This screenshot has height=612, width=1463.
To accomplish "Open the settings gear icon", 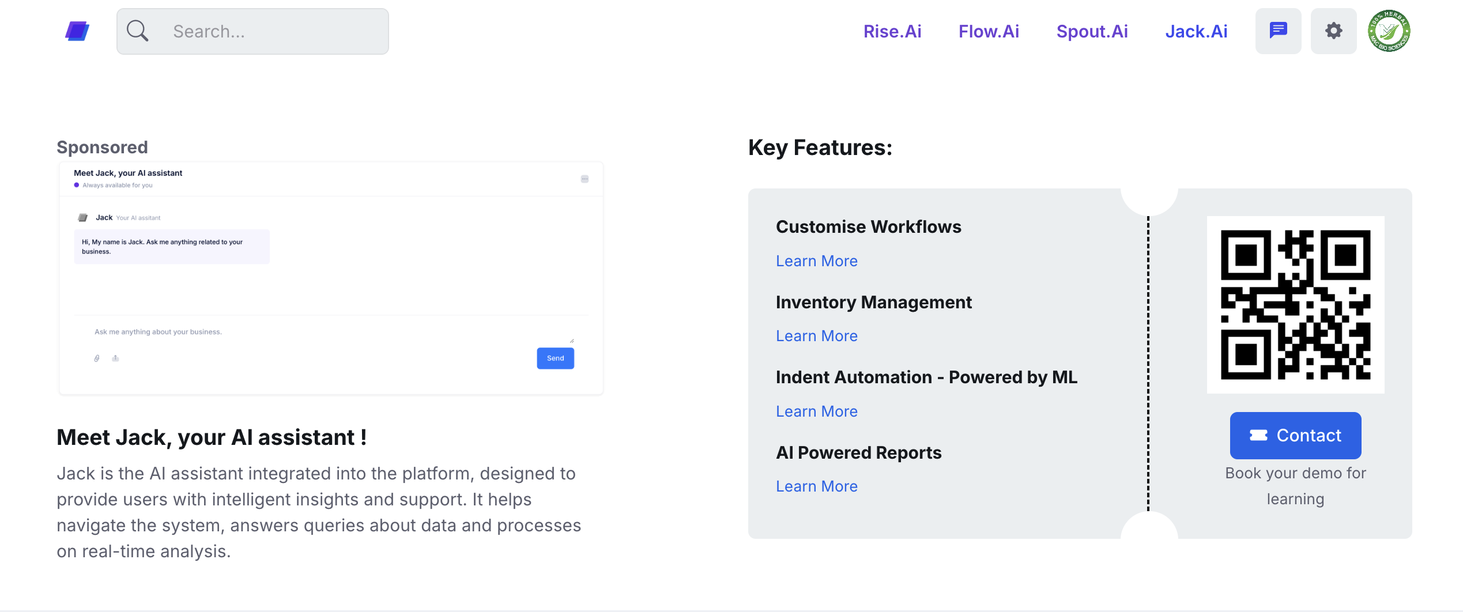I will click(1333, 31).
